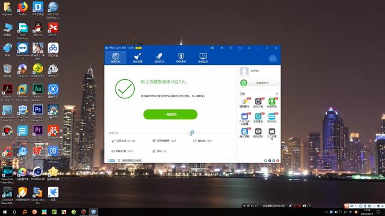
Task: Launch Cinema 4D from the desktop
Action: 38,173
